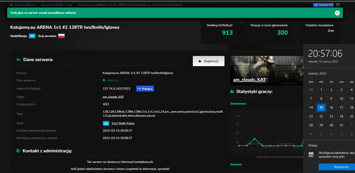
Task: Select March 16 in the calendar
Action: pos(331,108)
